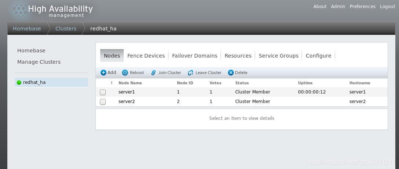The width and height of the screenshot is (399, 169).
Task: Click the High Availability management logo
Action: (53, 11)
